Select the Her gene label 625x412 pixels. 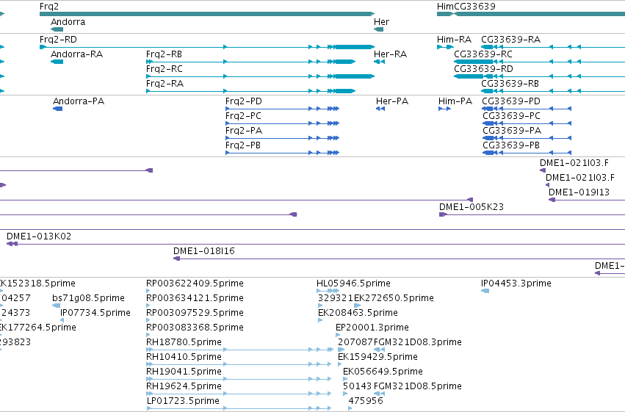pyautogui.click(x=381, y=22)
